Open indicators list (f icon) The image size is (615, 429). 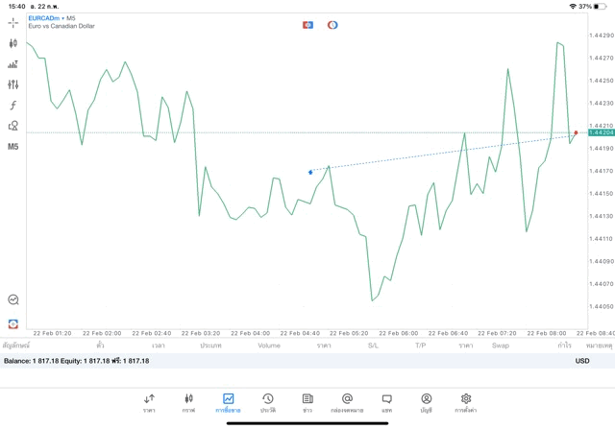pyautogui.click(x=13, y=106)
